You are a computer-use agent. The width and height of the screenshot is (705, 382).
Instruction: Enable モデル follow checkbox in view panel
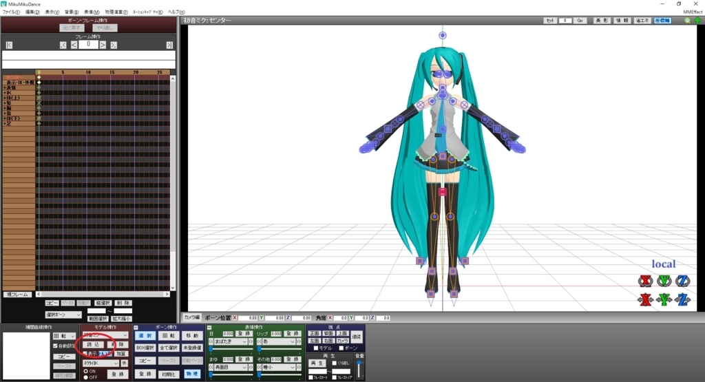click(316, 348)
